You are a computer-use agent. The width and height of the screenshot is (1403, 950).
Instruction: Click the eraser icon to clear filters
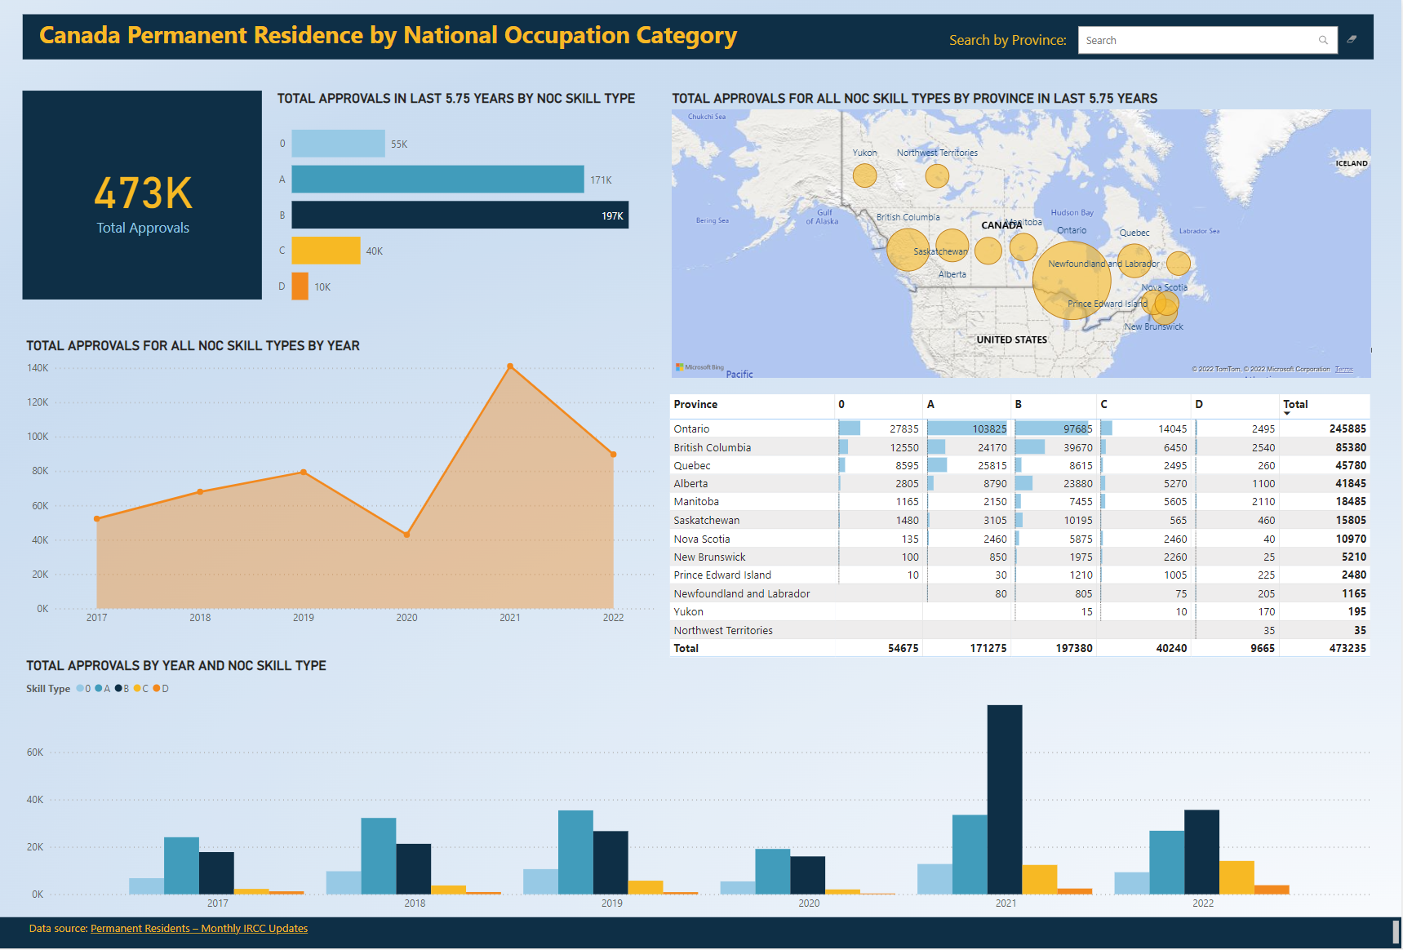(1352, 38)
